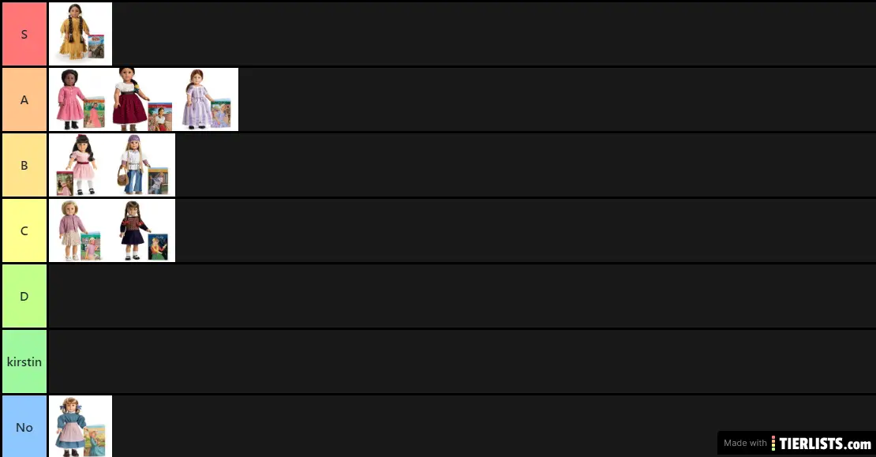Click the B tier label
The width and height of the screenshot is (876, 457).
tap(24, 165)
